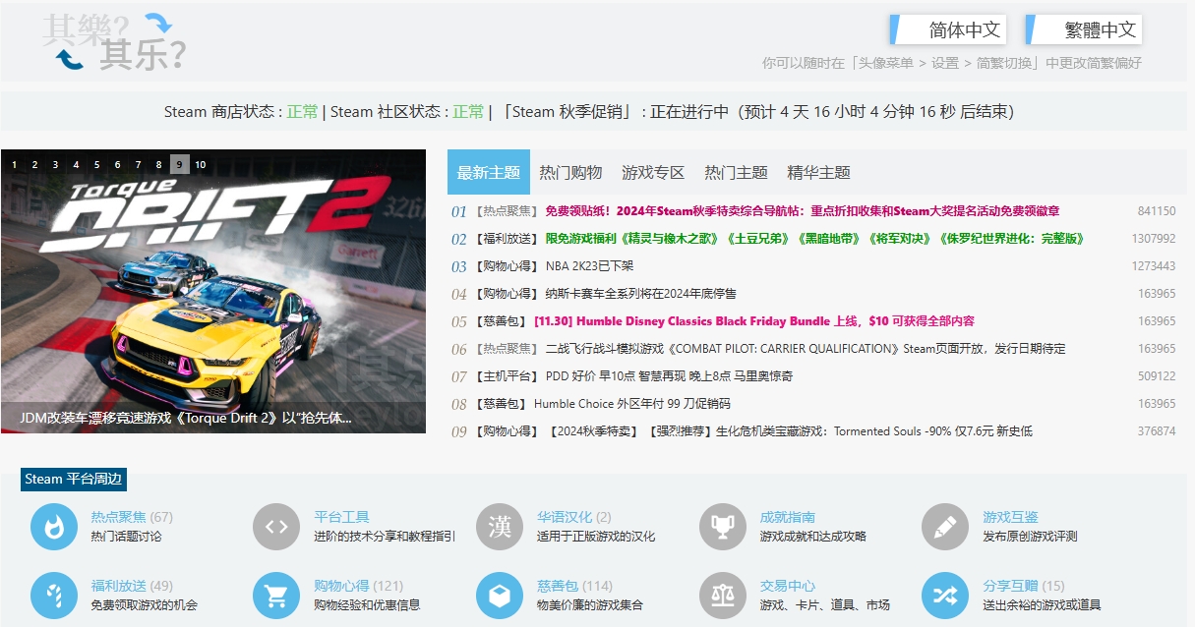Open the 平台工具 code brackets icon

click(x=276, y=527)
